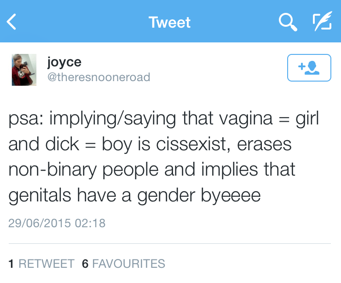
Task: Show the 6 FAVOURITES list
Action: tap(123, 264)
